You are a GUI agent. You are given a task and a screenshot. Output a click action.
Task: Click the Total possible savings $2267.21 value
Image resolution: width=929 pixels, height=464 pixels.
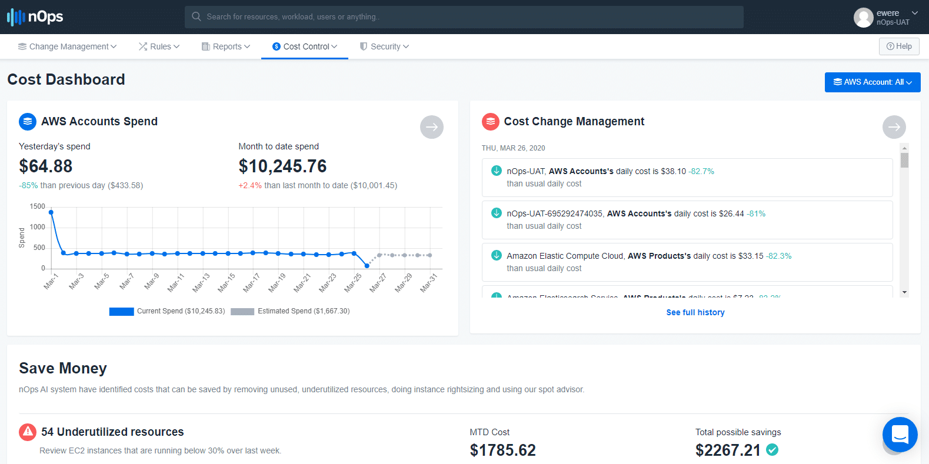click(x=728, y=450)
